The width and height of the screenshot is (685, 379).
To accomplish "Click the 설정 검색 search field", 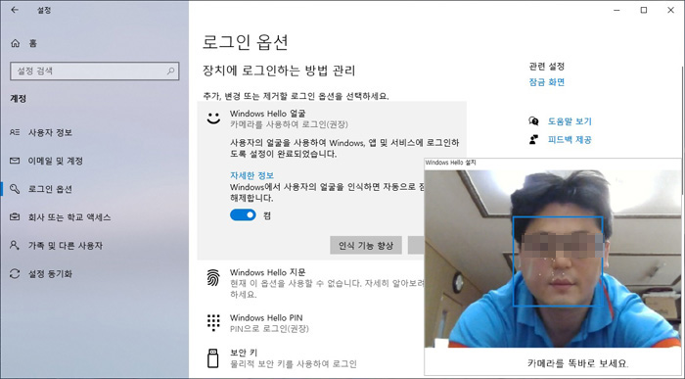I will [94, 71].
